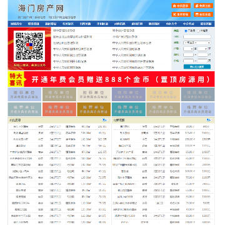Select the 二手房 radio button in search form

click(186, 31)
